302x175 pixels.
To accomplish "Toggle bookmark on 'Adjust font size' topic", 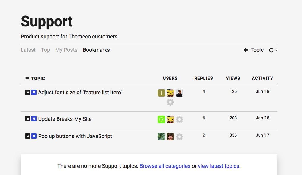I will click(x=34, y=93).
